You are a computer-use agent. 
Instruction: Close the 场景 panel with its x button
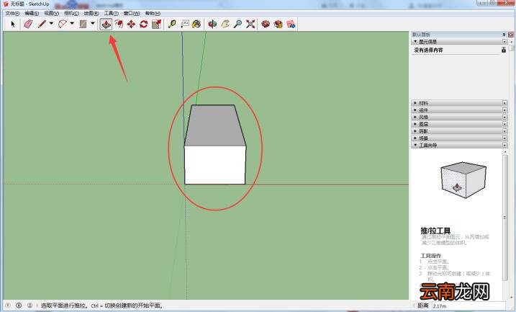[504, 138]
